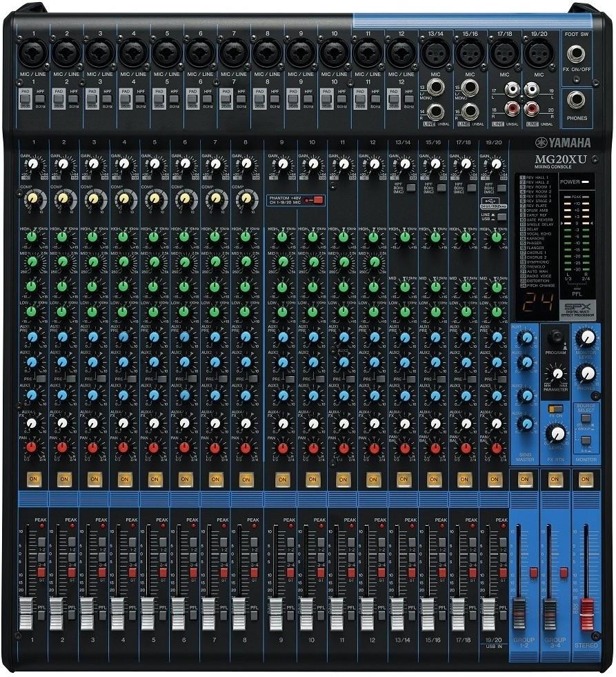Adjust the PARAMETER knob between MIN and MAX
This screenshot has height=677, width=616.
point(557,373)
